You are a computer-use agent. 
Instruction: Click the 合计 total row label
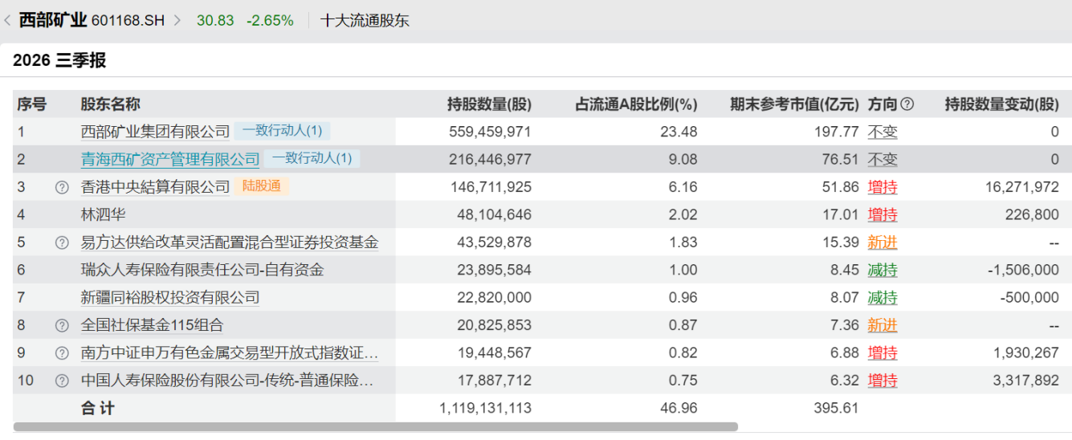point(98,408)
